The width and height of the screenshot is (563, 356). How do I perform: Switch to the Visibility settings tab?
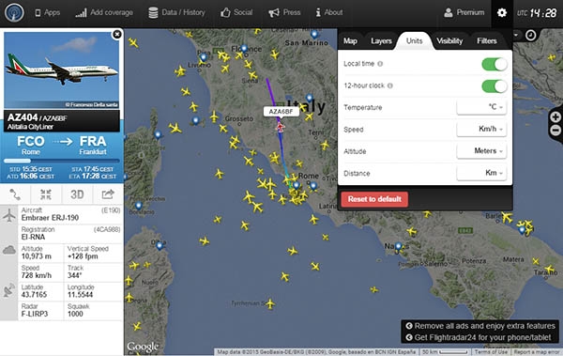pyautogui.click(x=449, y=41)
